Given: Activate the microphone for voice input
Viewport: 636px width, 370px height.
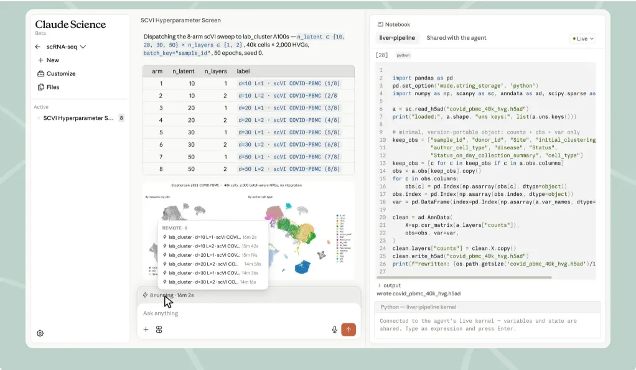Looking at the screenshot, I should point(335,330).
